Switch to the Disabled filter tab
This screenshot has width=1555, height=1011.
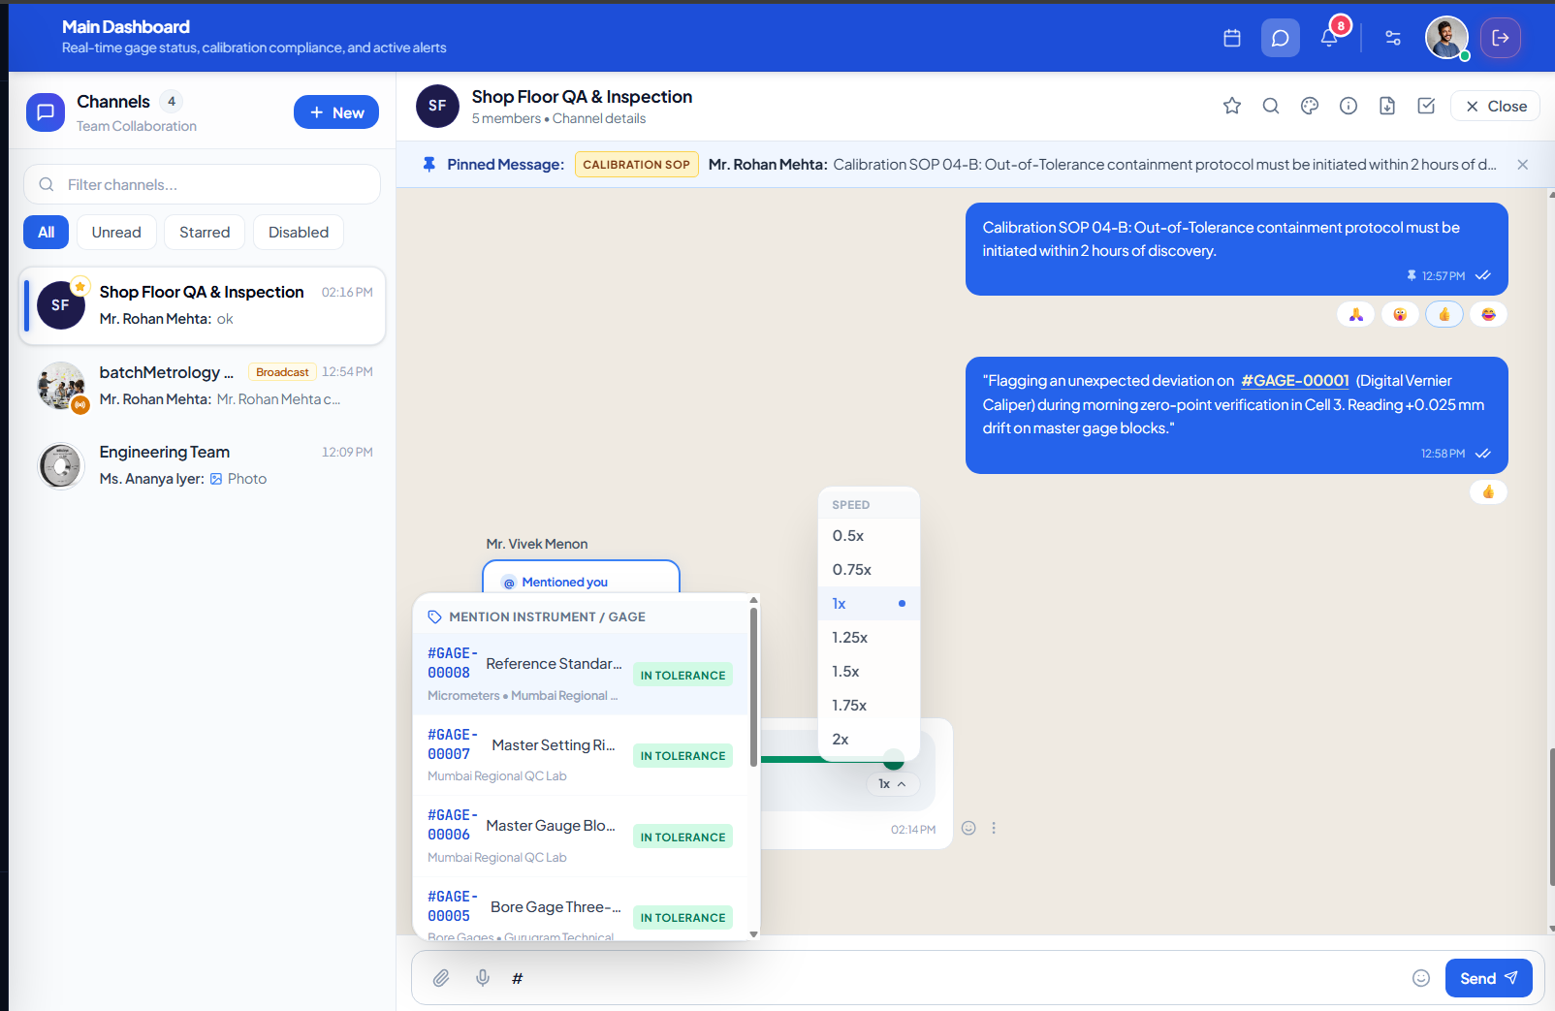pos(299,233)
